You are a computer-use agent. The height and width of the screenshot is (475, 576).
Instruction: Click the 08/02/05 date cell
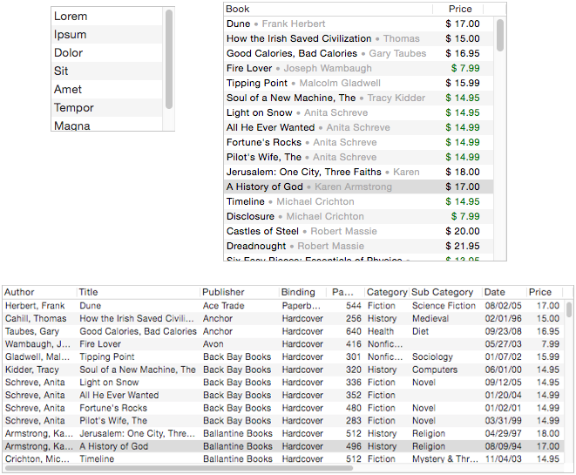pos(503,306)
